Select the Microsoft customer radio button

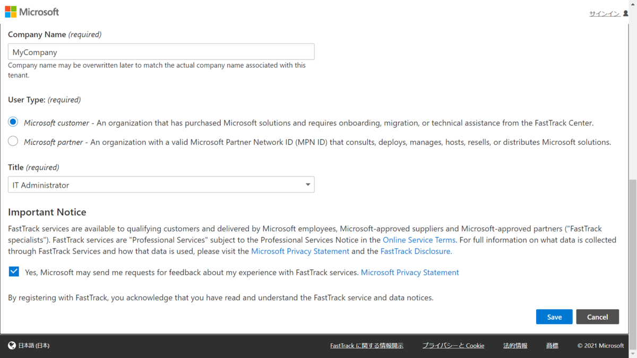[x=13, y=122]
